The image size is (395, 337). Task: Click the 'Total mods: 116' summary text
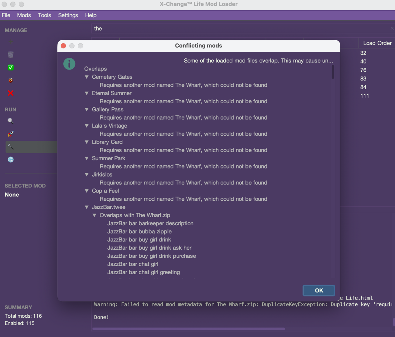click(23, 316)
